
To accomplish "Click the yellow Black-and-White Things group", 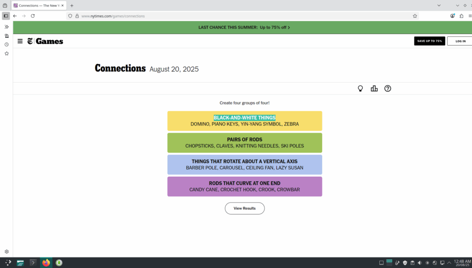I will (x=244, y=121).
